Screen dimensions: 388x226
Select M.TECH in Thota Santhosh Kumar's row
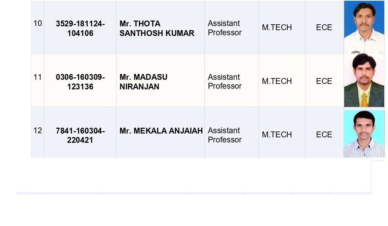pyautogui.click(x=277, y=28)
